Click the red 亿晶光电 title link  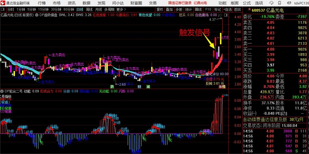pyautogui.click(x=200, y=3)
